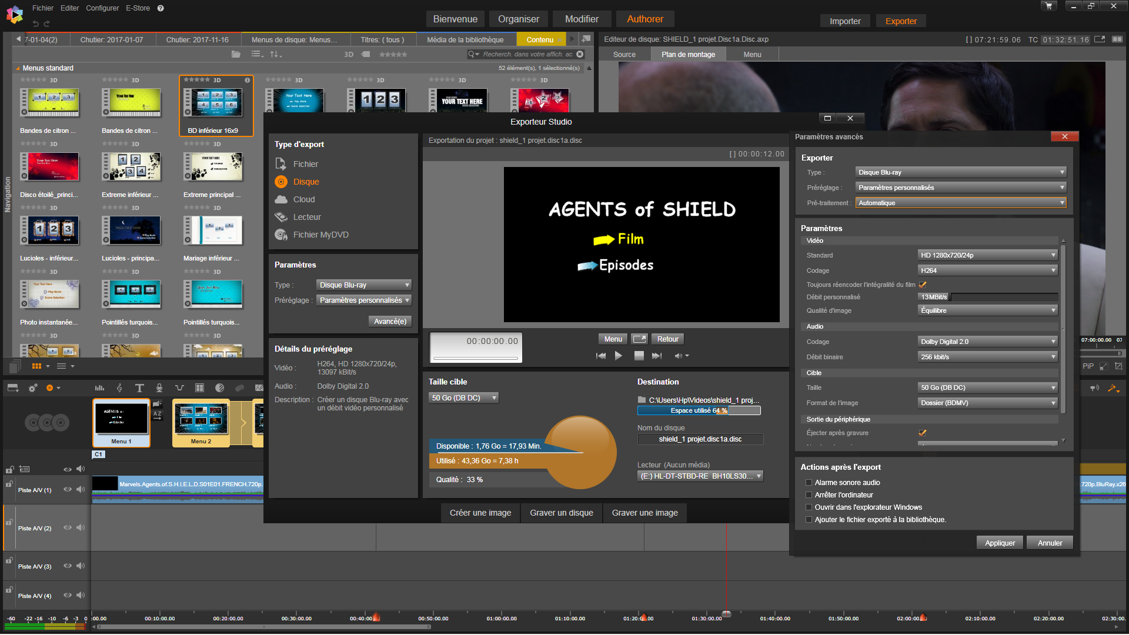This screenshot has height=635, width=1129.
Task: Enable Alarme sonore audio checkbox
Action: click(809, 483)
